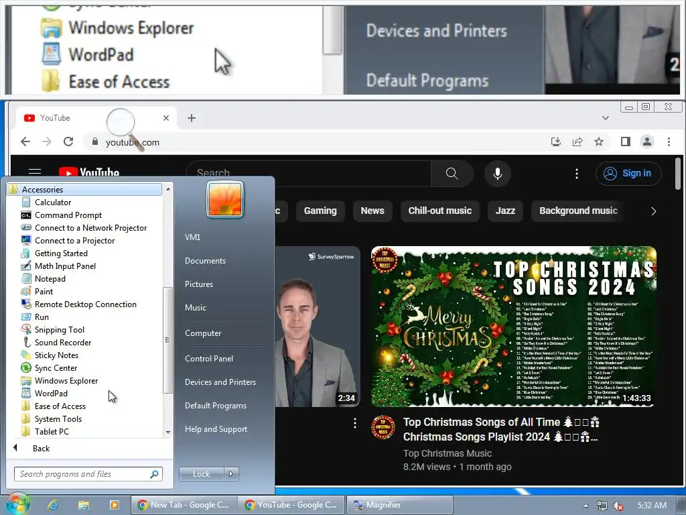
Task: Start YouTube voice search with microphone
Action: [x=498, y=174]
